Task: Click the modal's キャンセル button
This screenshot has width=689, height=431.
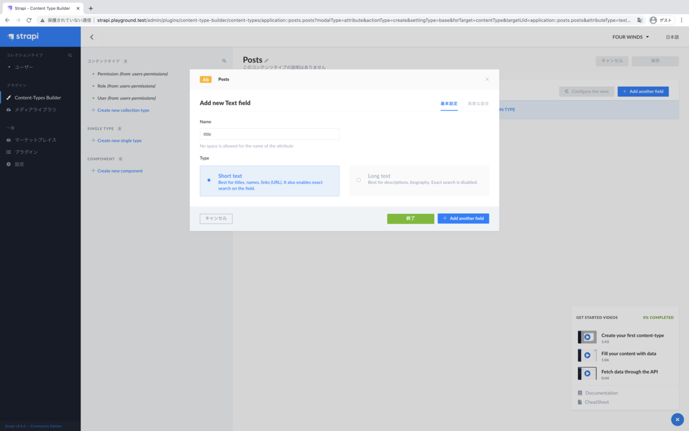Action: pos(216,218)
